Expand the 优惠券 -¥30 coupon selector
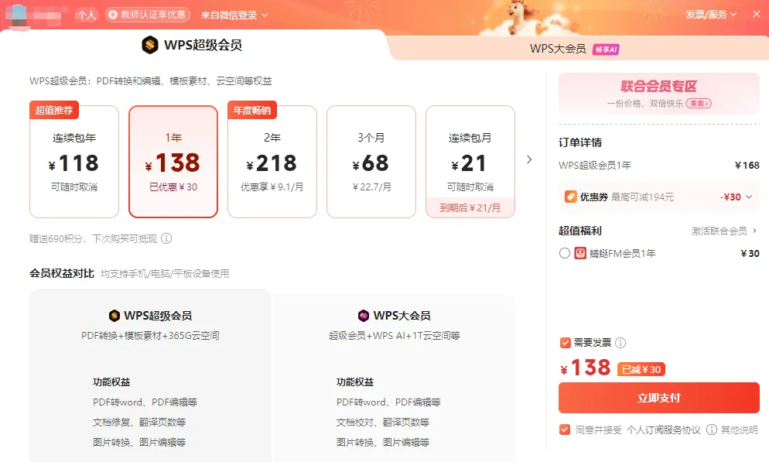 point(658,197)
